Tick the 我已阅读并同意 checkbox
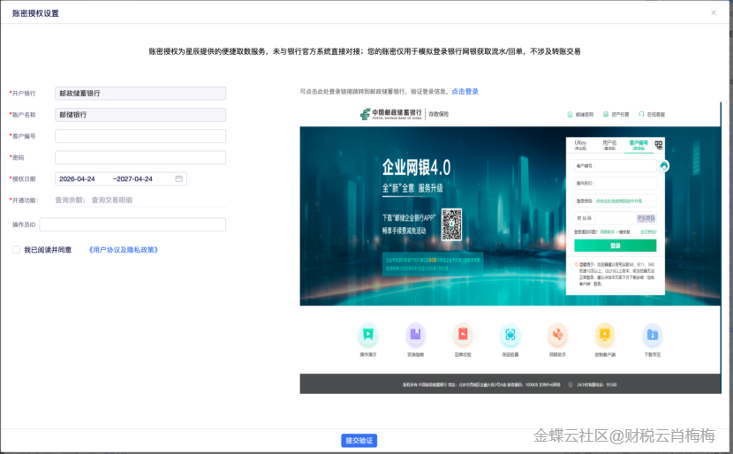This screenshot has height=454, width=733. coord(16,250)
